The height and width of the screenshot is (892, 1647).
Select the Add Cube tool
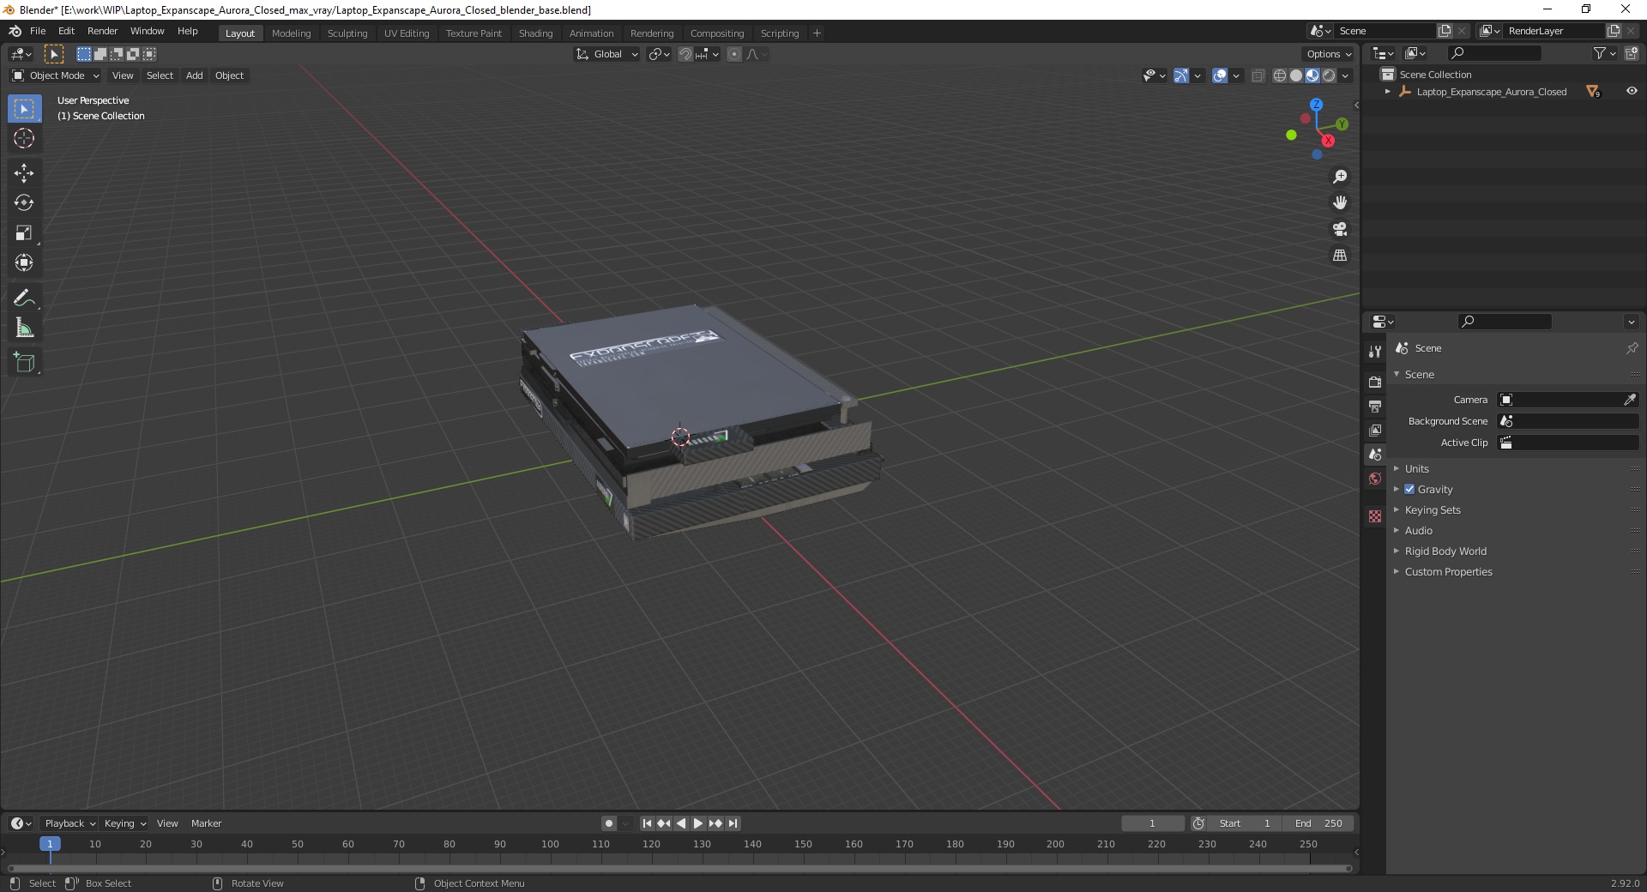[24, 363]
